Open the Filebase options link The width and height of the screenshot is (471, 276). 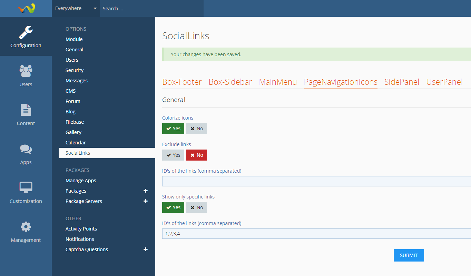tap(75, 122)
